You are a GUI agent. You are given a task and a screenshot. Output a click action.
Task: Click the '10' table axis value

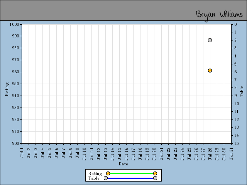[237, 104]
